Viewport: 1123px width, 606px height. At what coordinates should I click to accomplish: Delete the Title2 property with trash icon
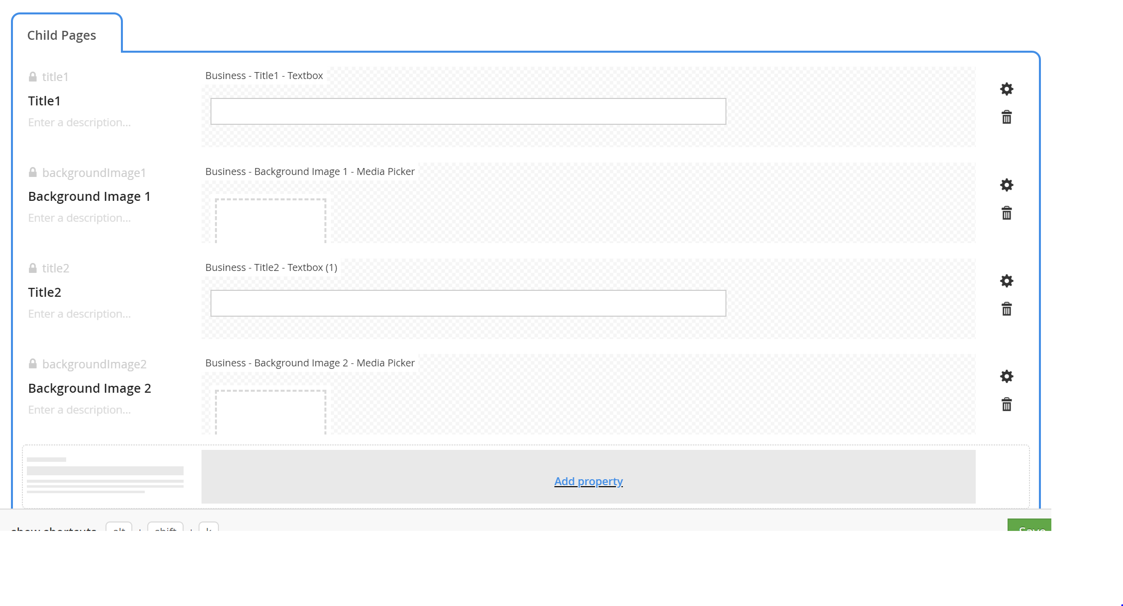click(x=1006, y=309)
